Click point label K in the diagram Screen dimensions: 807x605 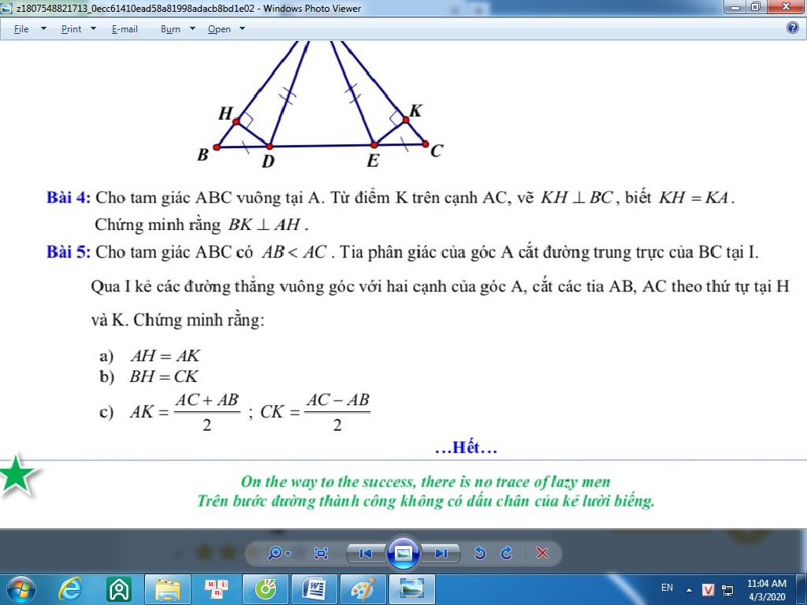click(416, 110)
